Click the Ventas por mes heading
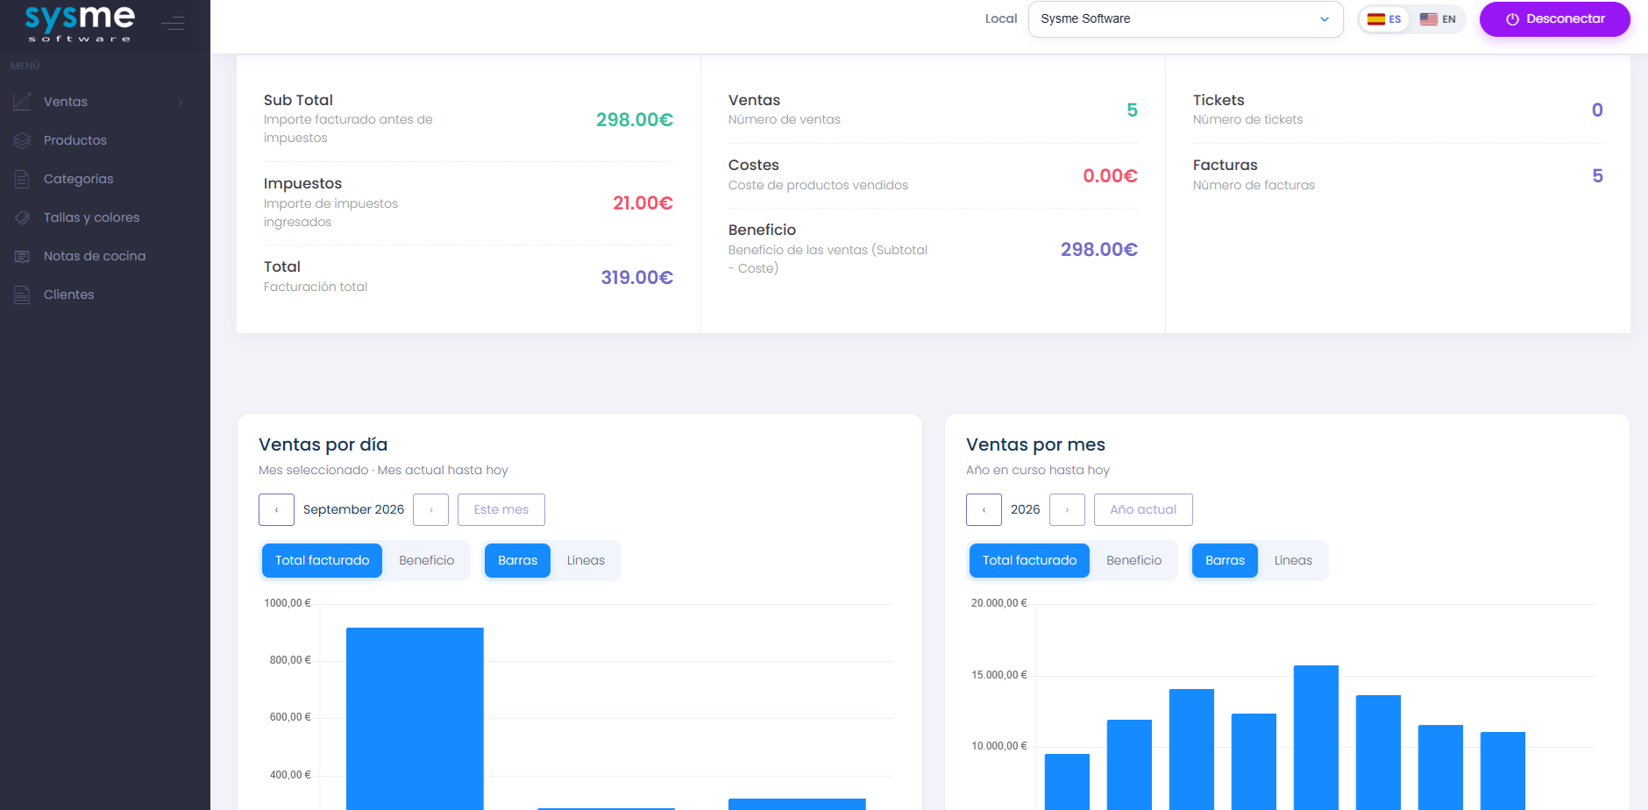Image resolution: width=1648 pixels, height=810 pixels. [x=1035, y=445]
